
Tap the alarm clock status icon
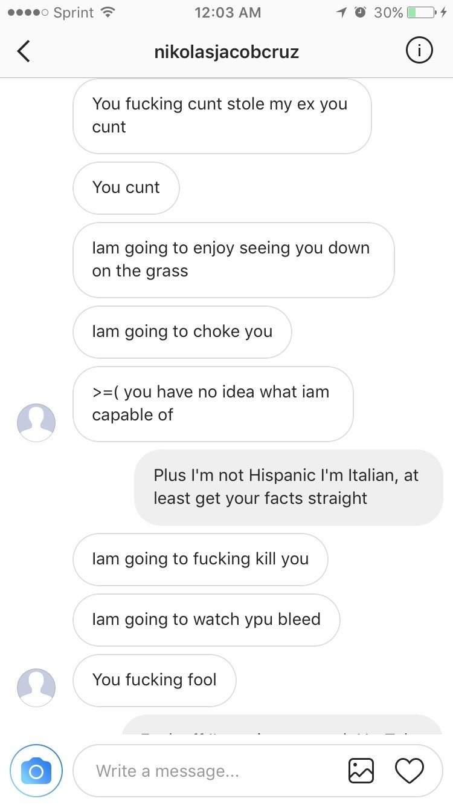point(361,12)
